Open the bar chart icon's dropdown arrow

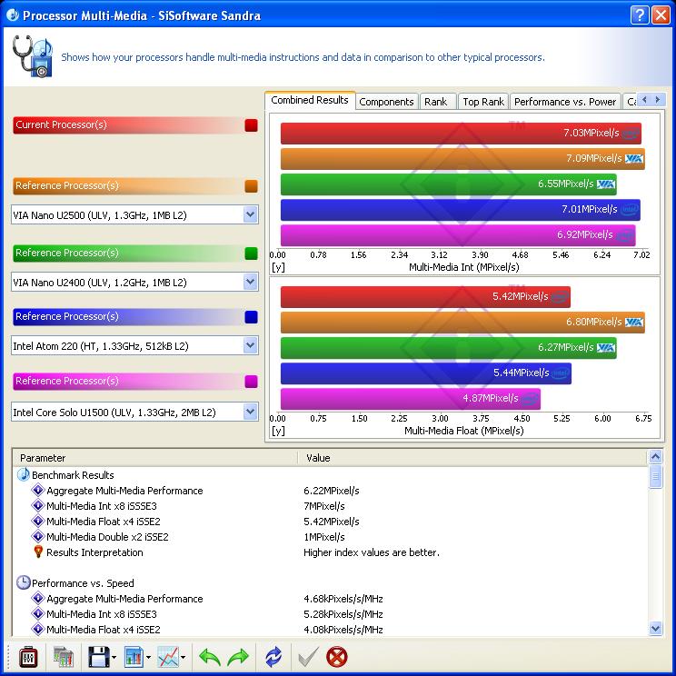coord(149,658)
